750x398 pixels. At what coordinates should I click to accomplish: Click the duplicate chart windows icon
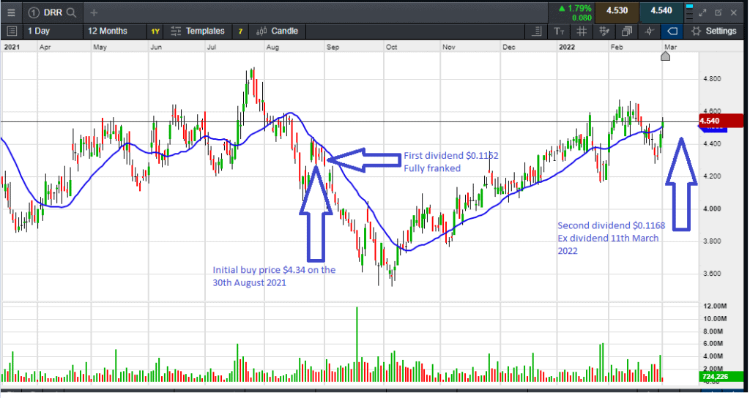pyautogui.click(x=627, y=31)
